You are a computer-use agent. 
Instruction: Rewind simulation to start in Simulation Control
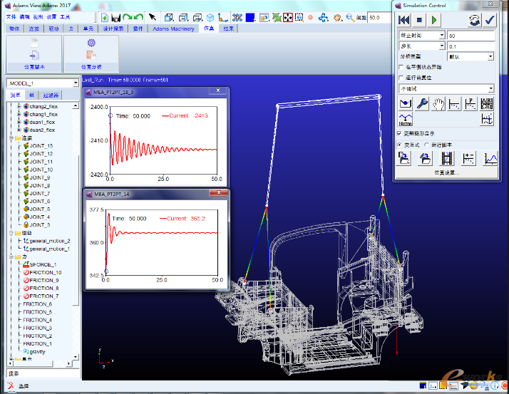(403, 20)
